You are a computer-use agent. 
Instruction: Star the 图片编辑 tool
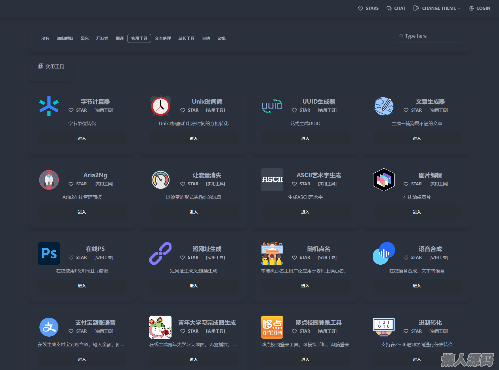[413, 184]
